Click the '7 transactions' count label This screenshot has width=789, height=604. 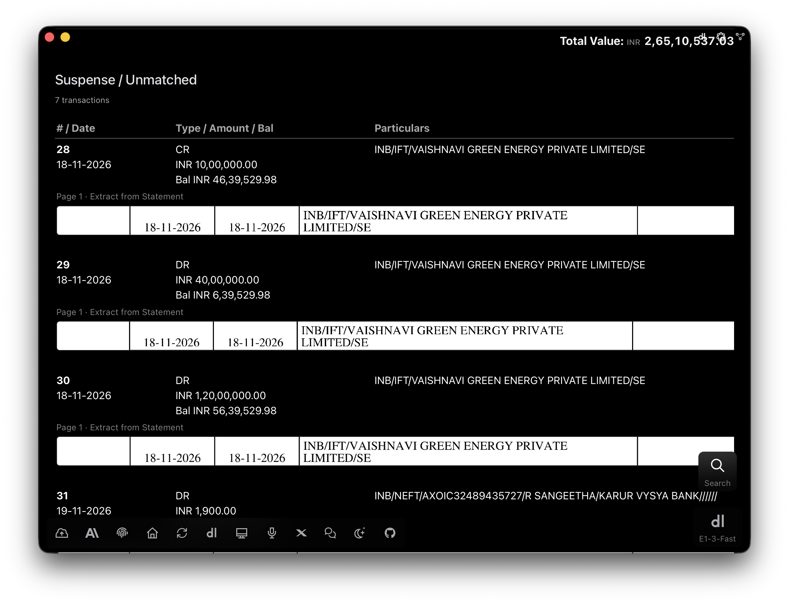coord(82,100)
